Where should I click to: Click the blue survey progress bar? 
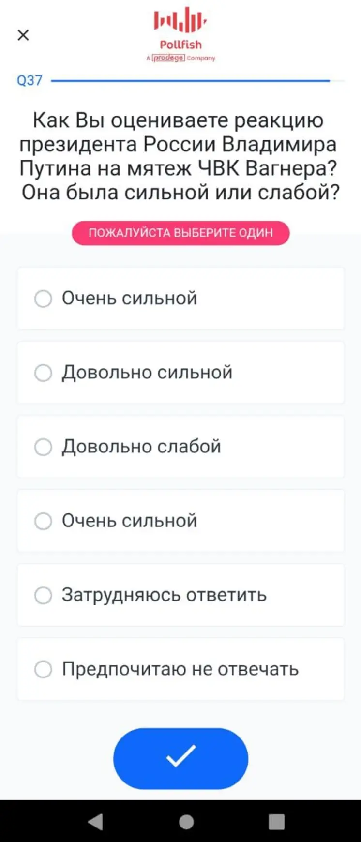(190, 81)
